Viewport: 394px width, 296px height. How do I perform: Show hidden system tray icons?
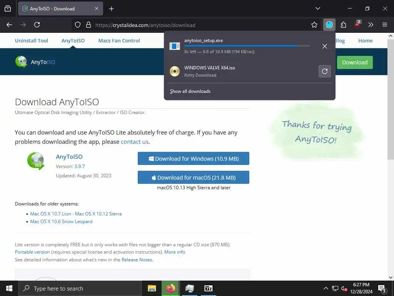326,288
